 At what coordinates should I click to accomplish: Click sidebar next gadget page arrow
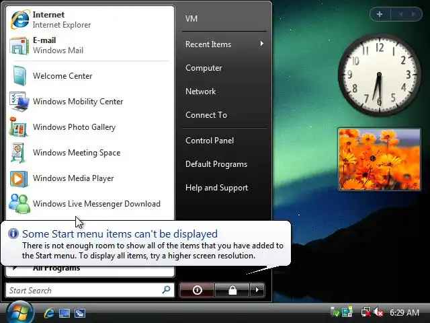click(x=413, y=14)
